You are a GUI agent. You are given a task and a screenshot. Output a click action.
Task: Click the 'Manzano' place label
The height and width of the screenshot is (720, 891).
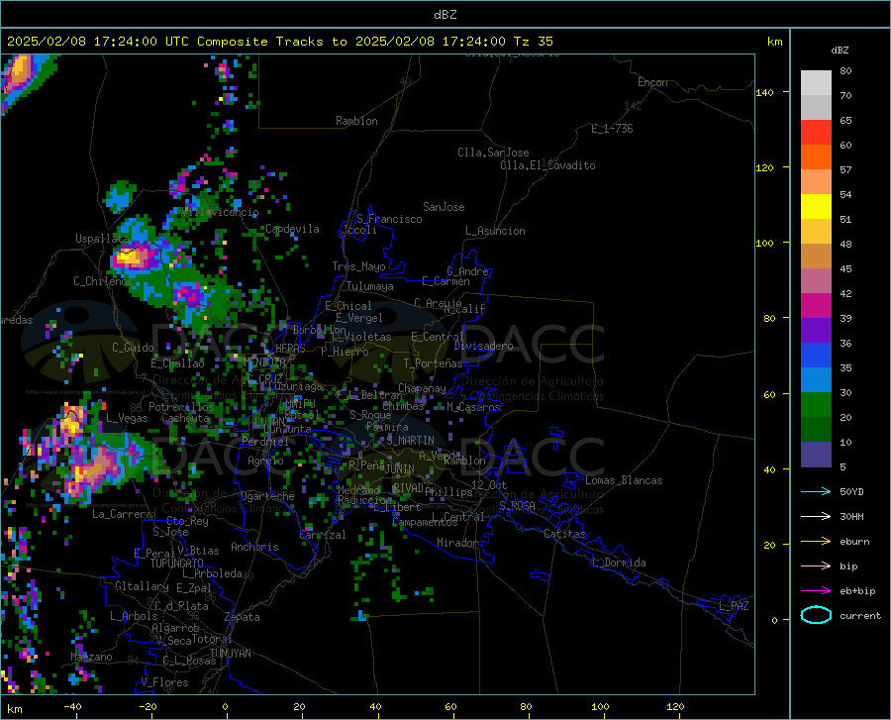(91, 657)
